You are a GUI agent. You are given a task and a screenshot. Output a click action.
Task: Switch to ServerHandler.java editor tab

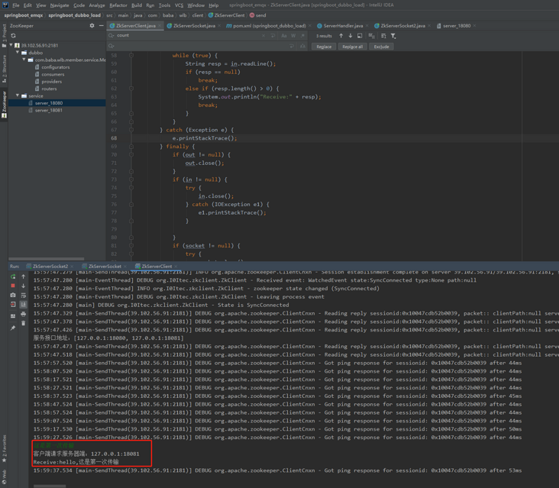pyautogui.click(x=343, y=26)
